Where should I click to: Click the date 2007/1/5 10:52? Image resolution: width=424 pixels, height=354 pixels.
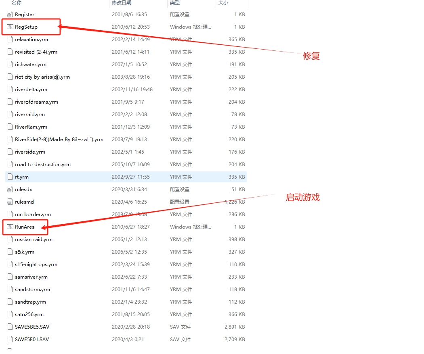click(129, 64)
